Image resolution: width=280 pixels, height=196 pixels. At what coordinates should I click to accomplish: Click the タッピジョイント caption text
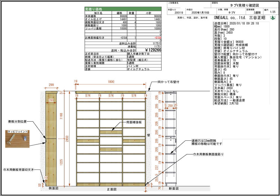[18, 131]
